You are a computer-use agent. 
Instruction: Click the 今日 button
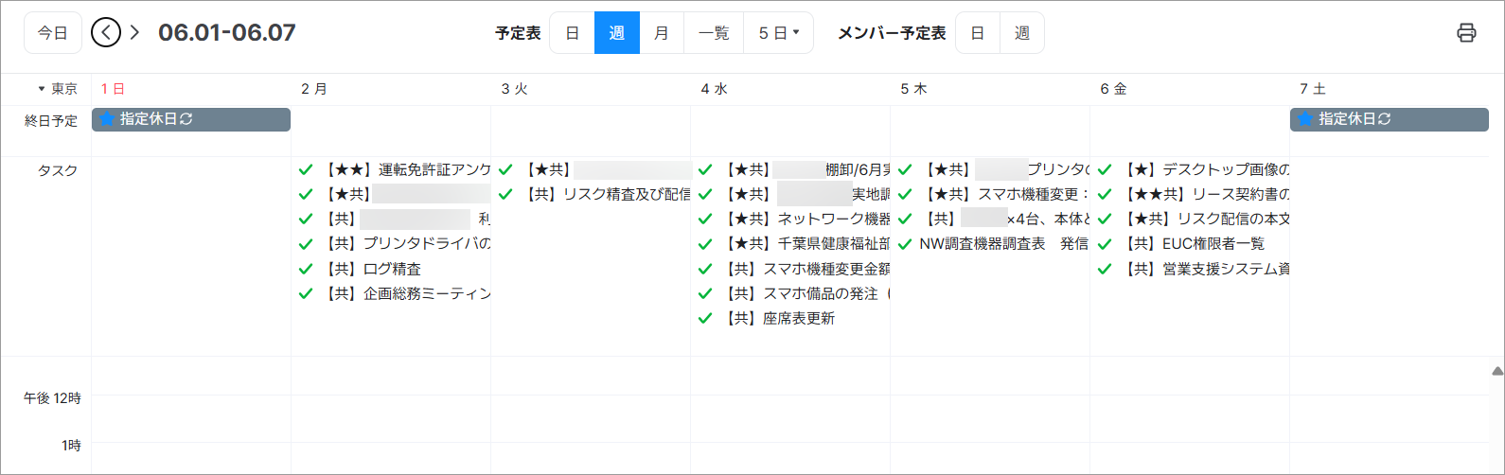(53, 33)
